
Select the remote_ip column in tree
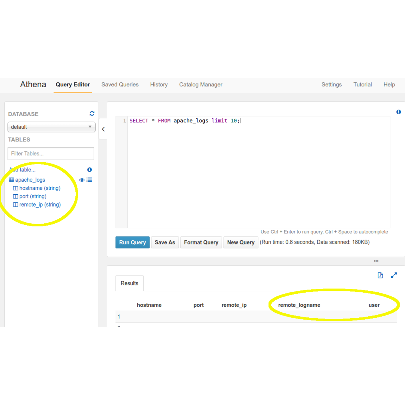40,205
